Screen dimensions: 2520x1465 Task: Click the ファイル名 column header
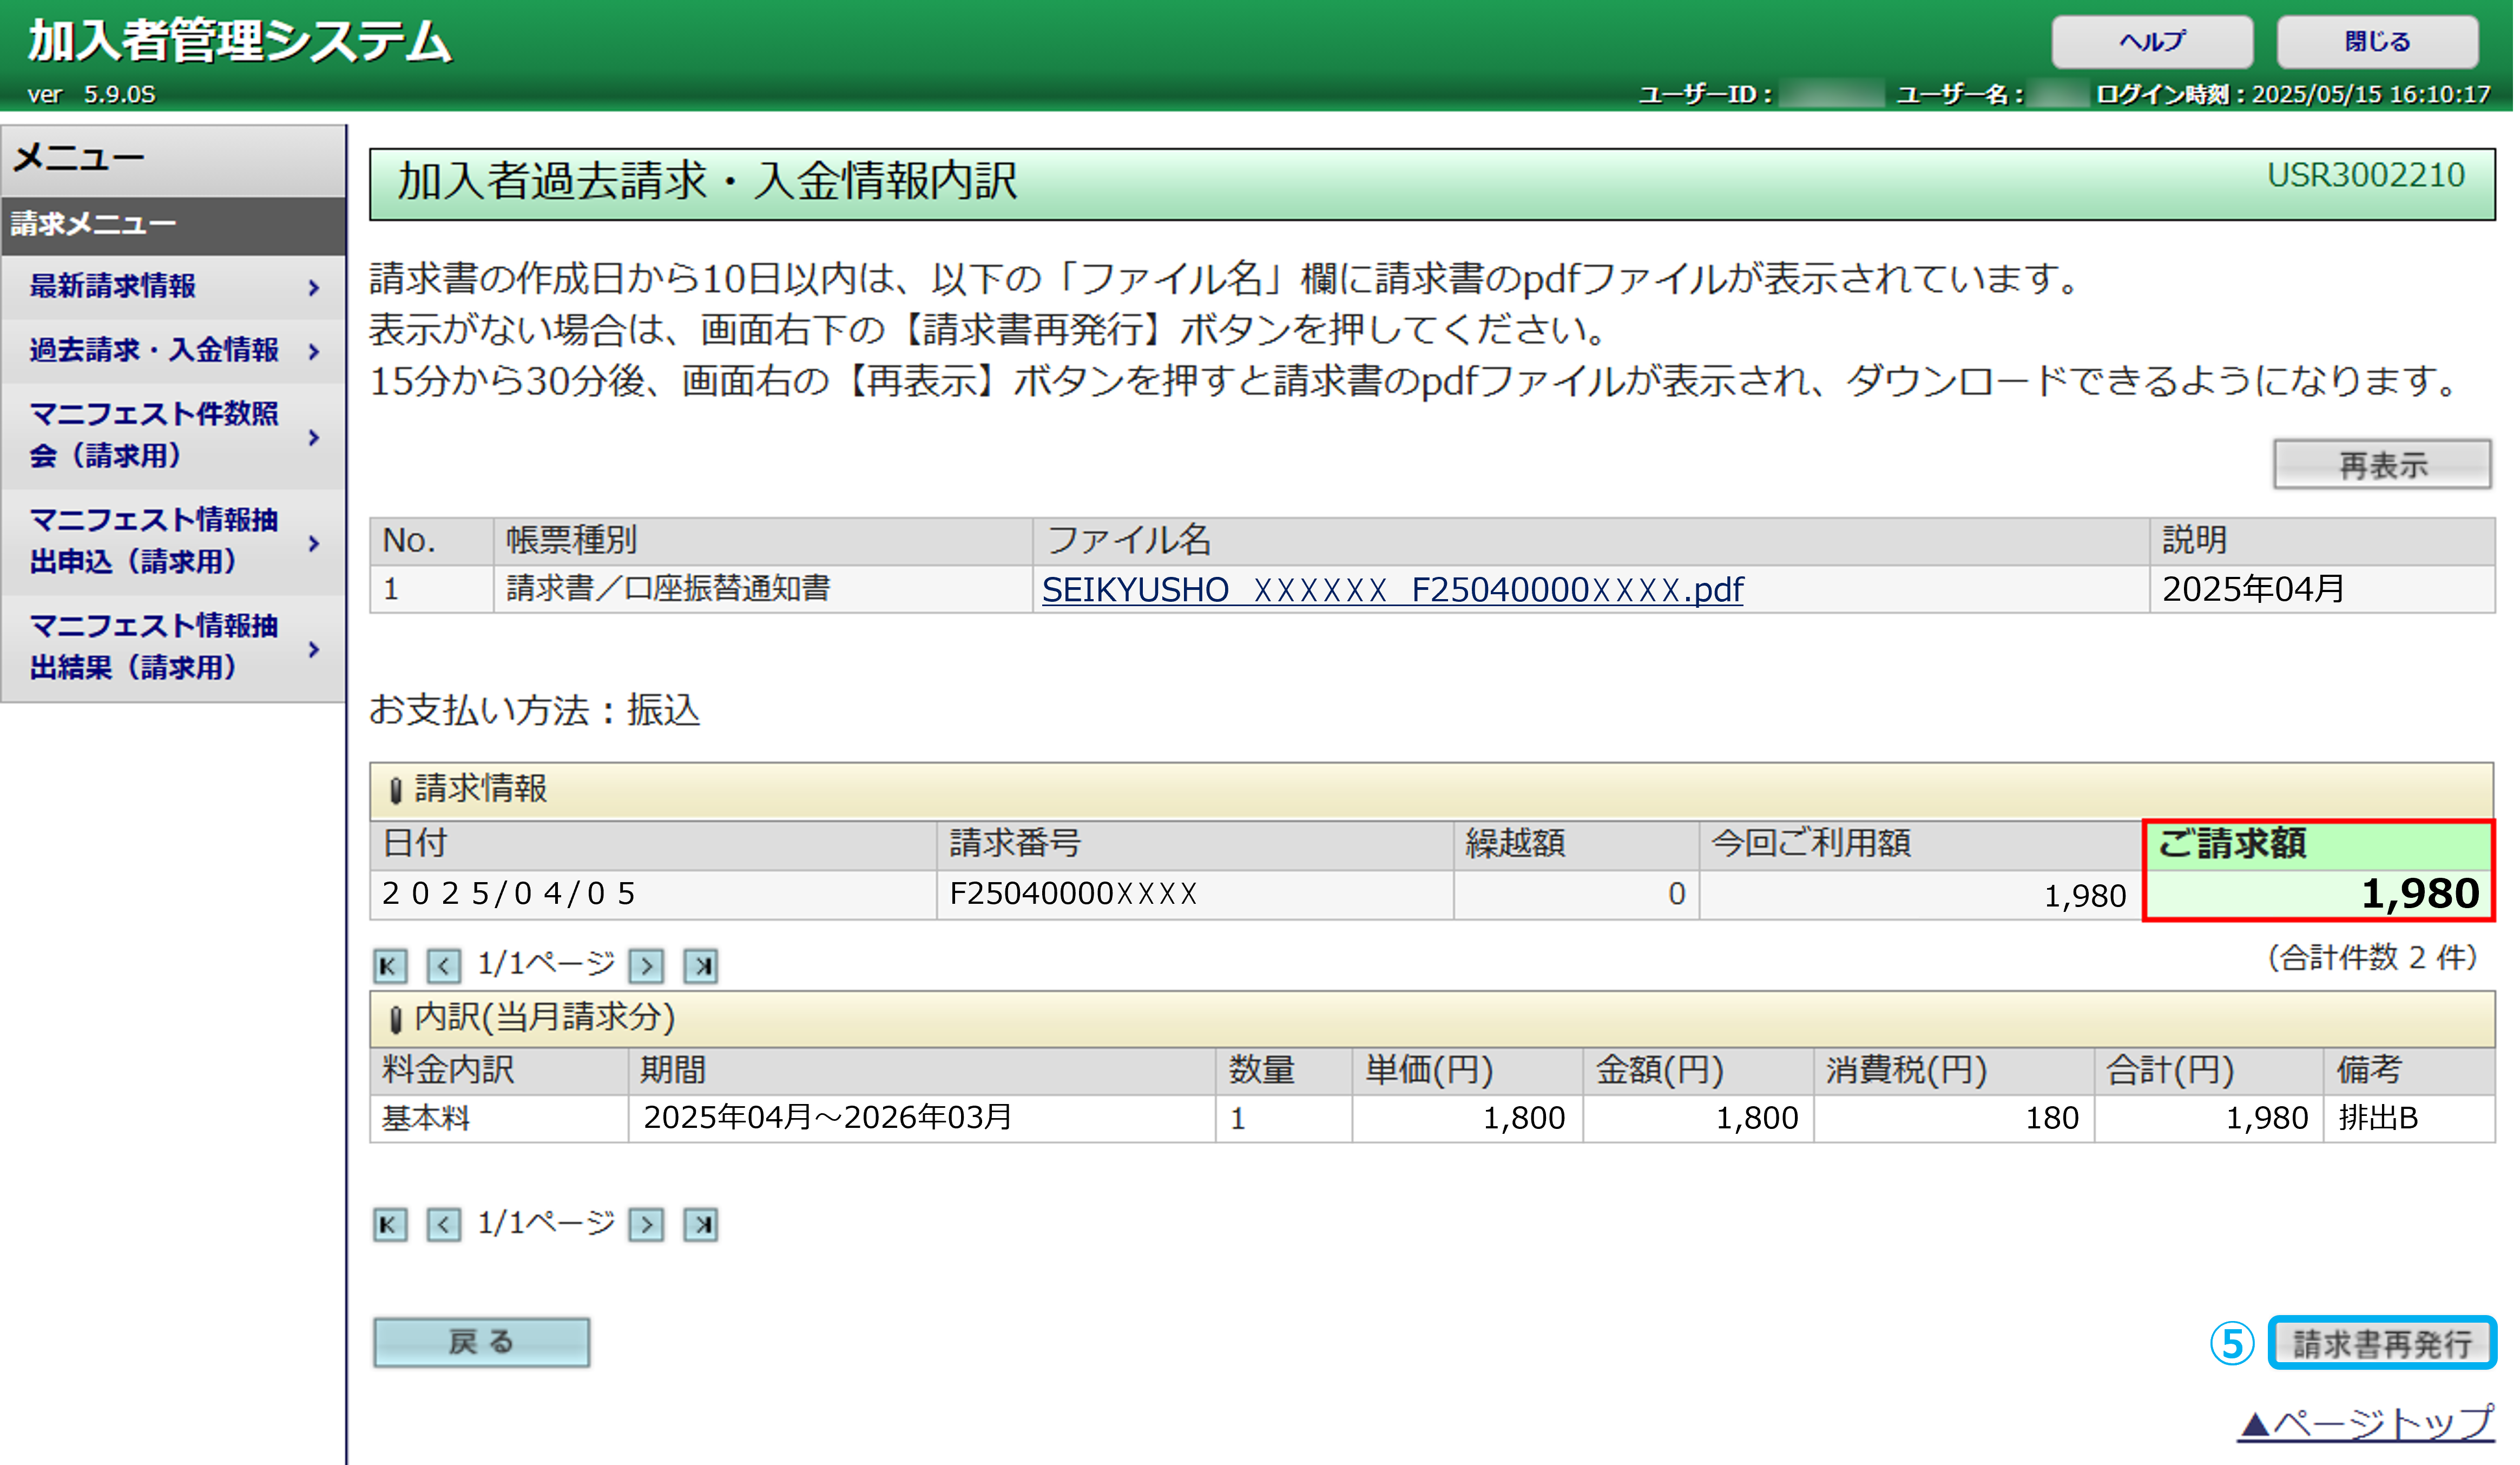pos(1590,541)
